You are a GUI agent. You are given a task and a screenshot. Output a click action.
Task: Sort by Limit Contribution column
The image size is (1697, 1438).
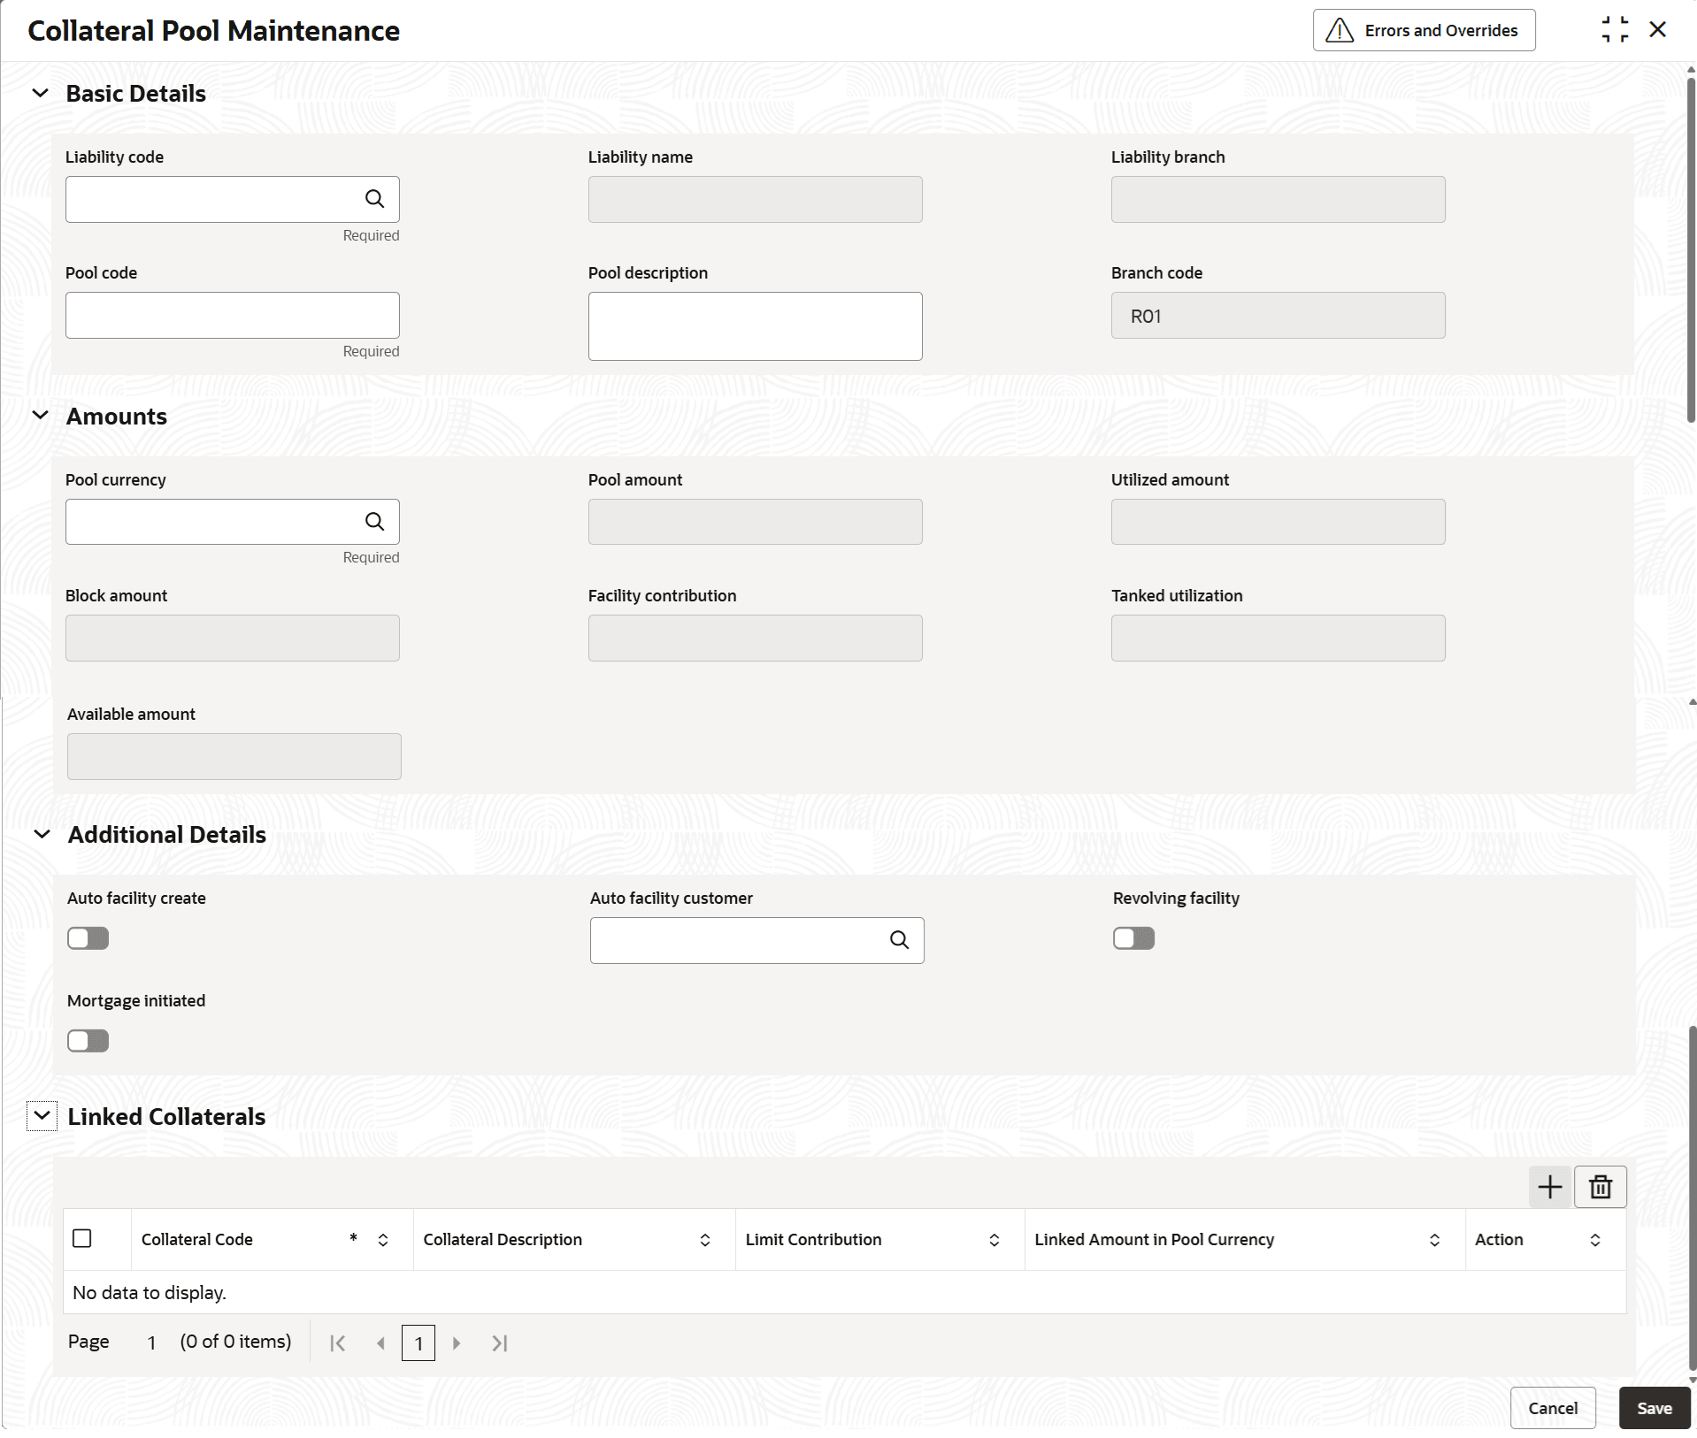(994, 1240)
